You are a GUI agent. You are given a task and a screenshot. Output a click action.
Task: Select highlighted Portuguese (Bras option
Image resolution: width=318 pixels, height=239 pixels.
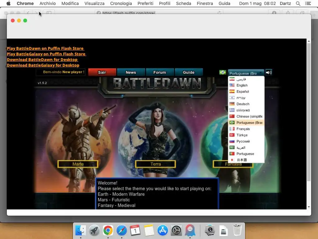coord(246,123)
